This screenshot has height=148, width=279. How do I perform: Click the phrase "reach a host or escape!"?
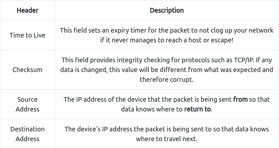pos(200,40)
